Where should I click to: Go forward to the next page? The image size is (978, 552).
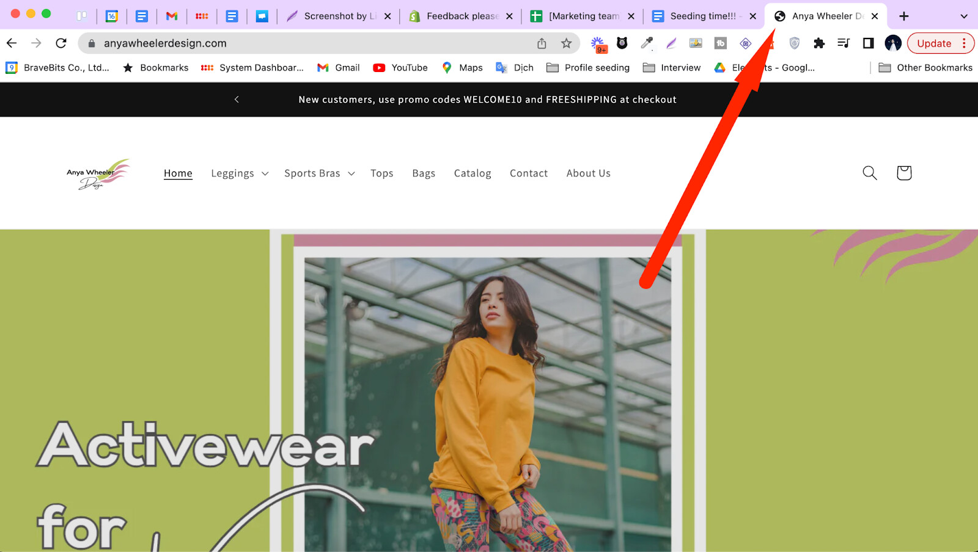click(36, 43)
